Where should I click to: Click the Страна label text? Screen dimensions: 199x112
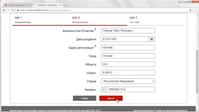coord(91,82)
